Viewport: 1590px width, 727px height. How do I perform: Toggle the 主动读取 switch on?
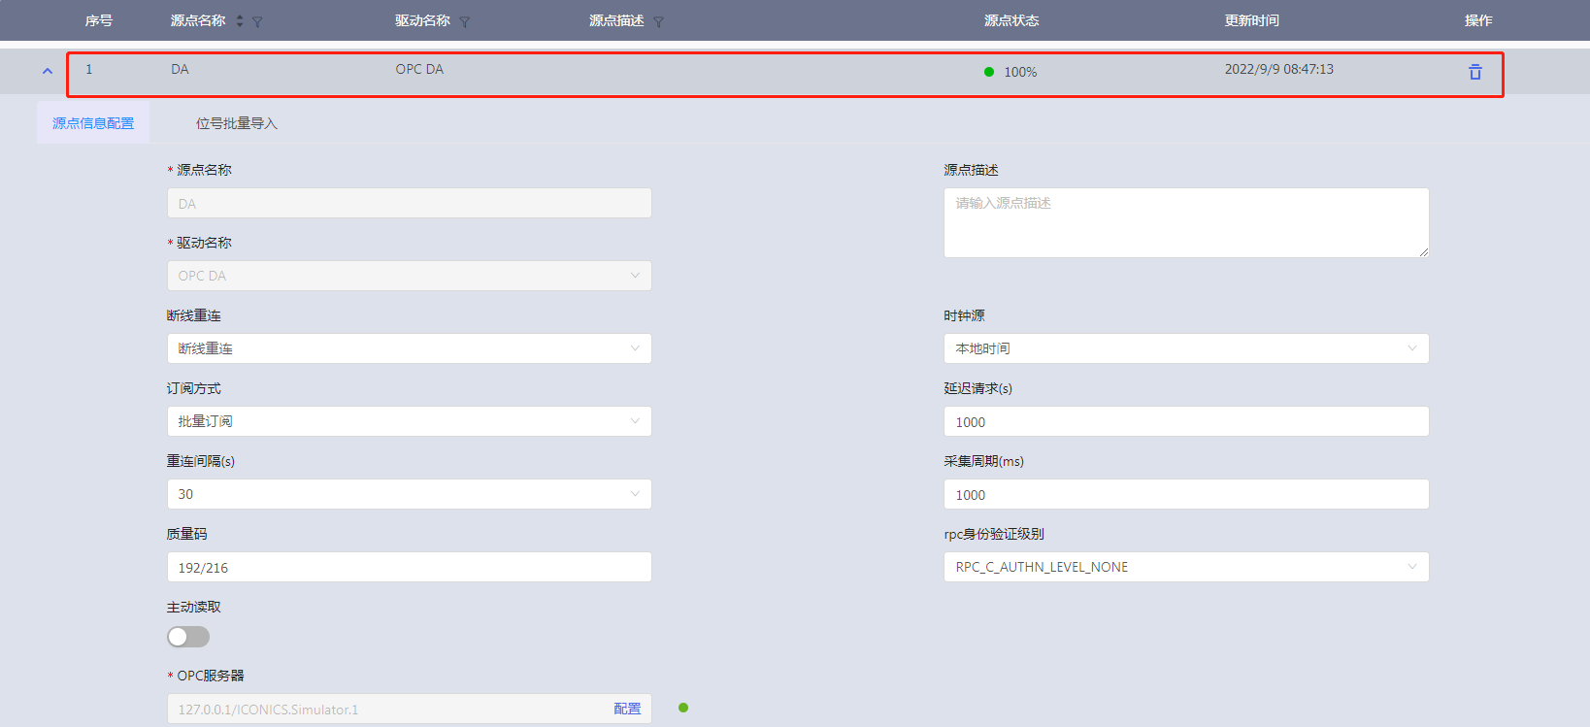188,637
